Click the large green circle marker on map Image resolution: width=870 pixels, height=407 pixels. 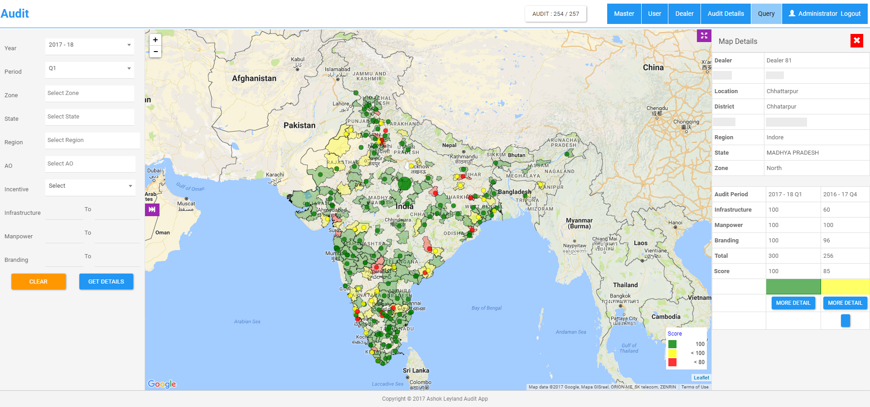click(405, 184)
